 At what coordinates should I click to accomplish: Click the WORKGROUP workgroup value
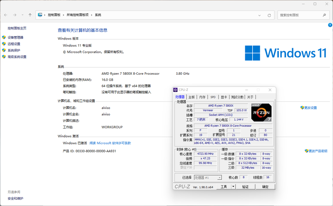tap(112, 127)
